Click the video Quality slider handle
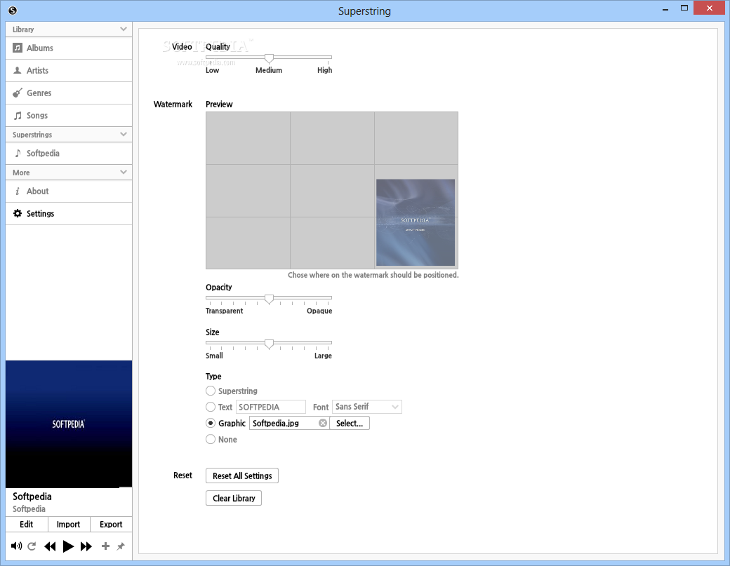The width and height of the screenshot is (730, 566). pyautogui.click(x=269, y=58)
